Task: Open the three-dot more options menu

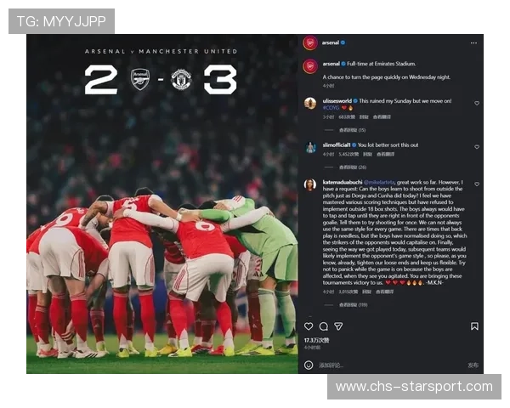Action: 473,42
